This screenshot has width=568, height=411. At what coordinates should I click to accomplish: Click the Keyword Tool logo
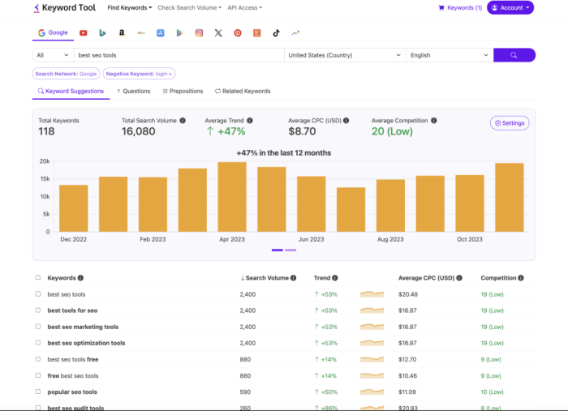tap(64, 7)
